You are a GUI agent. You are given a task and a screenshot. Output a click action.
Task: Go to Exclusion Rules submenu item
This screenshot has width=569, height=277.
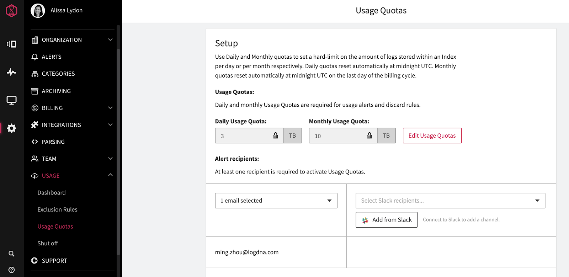pyautogui.click(x=57, y=209)
